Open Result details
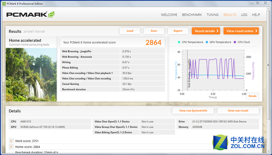This screenshot has height=155, width=272. (x=206, y=31)
